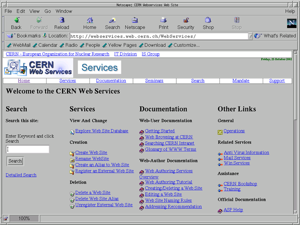Screen dimensions: 300x225
Task: Open the Download personal toolbar item
Action: click(x=152, y=45)
